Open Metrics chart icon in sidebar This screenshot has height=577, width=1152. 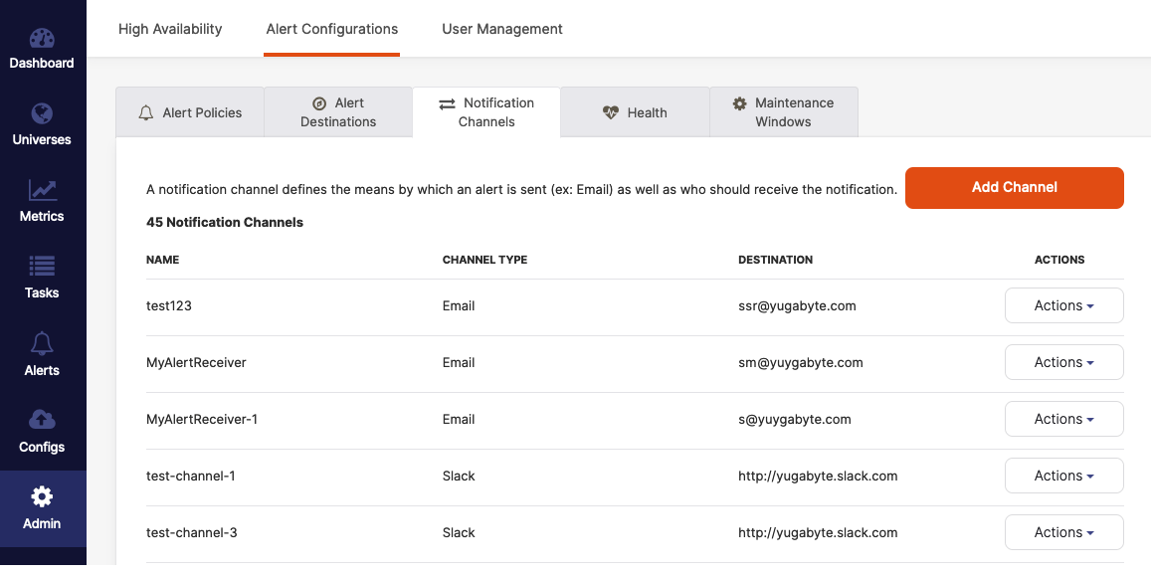click(42, 190)
